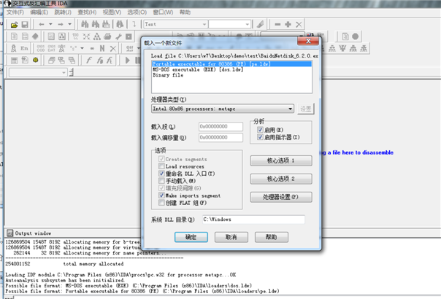Click the plain f function icon
441x299 pixels.
[89, 60]
